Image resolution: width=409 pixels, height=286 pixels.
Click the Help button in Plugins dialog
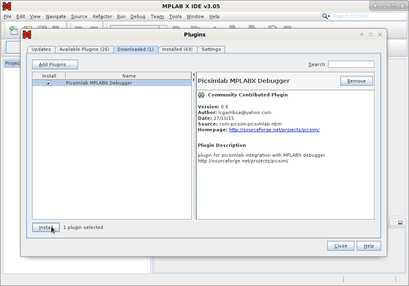click(x=368, y=245)
